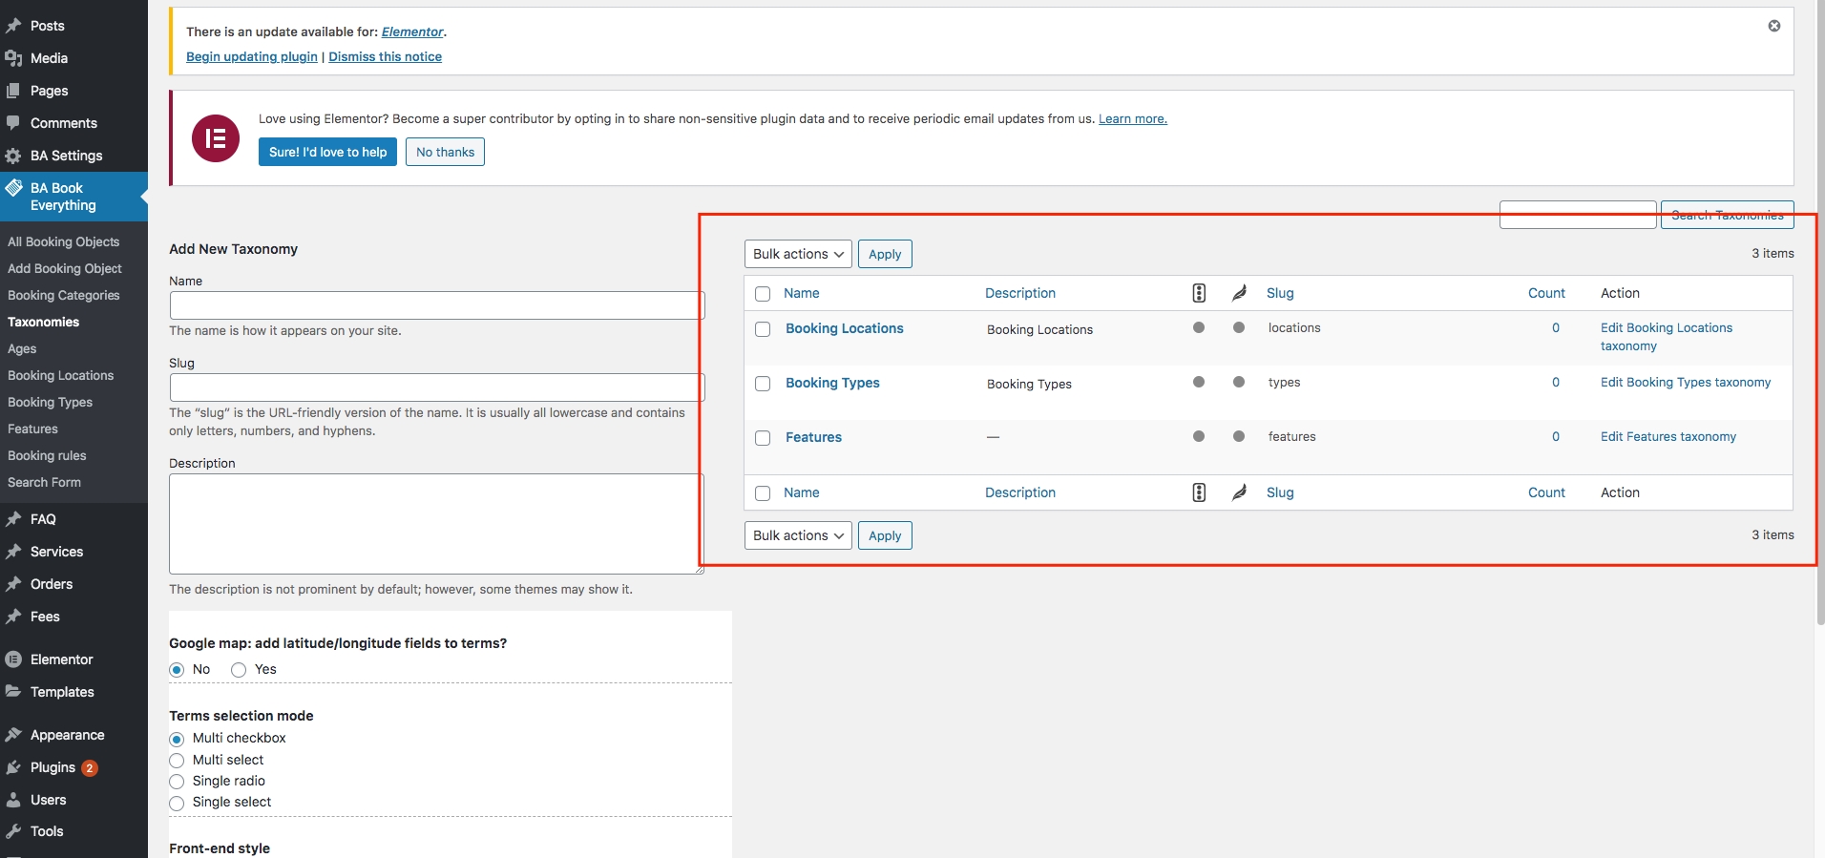The width and height of the screenshot is (1825, 858).
Task: Open the Search Form submenu item
Action: tap(44, 483)
